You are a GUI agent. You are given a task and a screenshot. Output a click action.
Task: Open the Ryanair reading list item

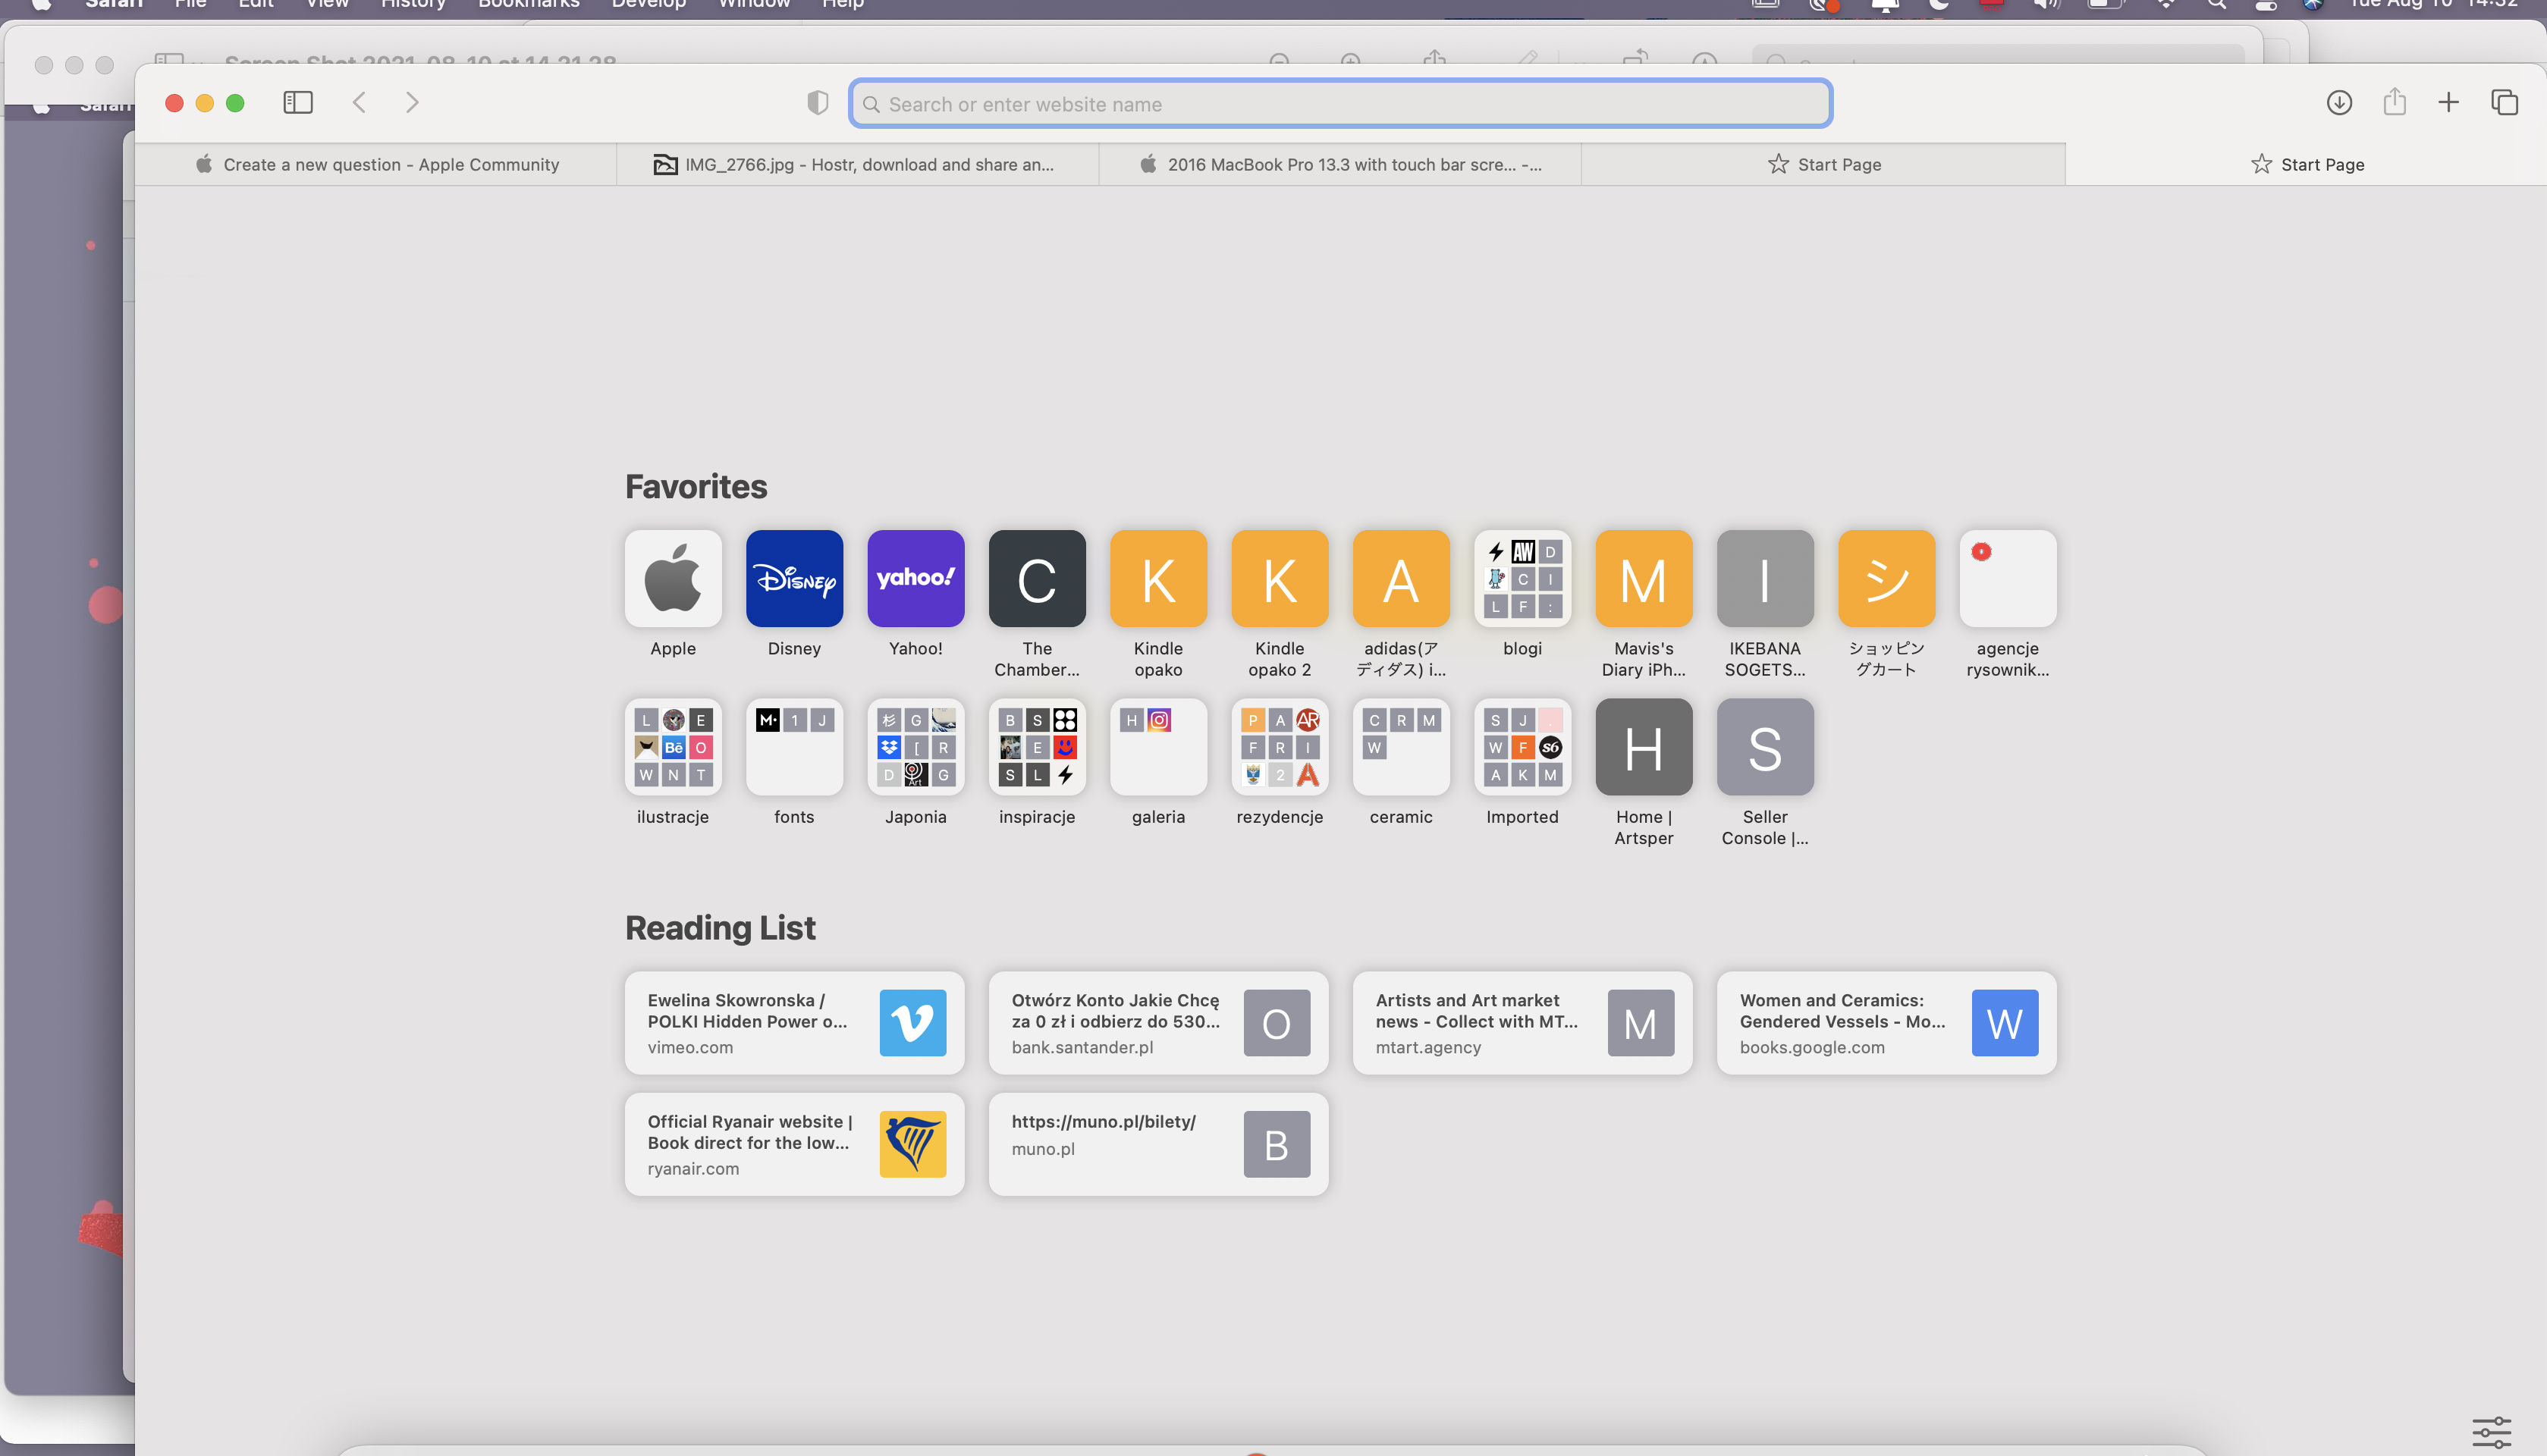[x=794, y=1144]
